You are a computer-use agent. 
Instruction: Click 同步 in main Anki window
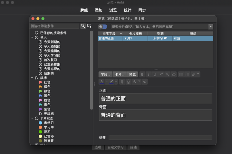(x=142, y=10)
